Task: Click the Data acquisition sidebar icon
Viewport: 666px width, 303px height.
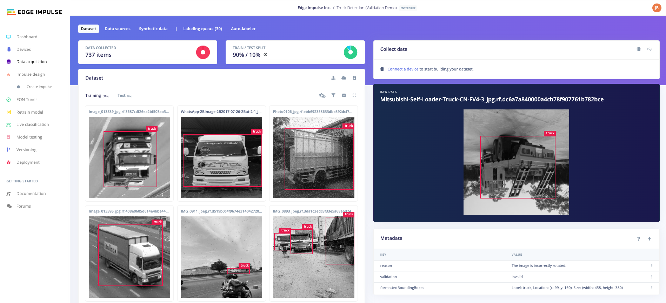Action: [9, 62]
